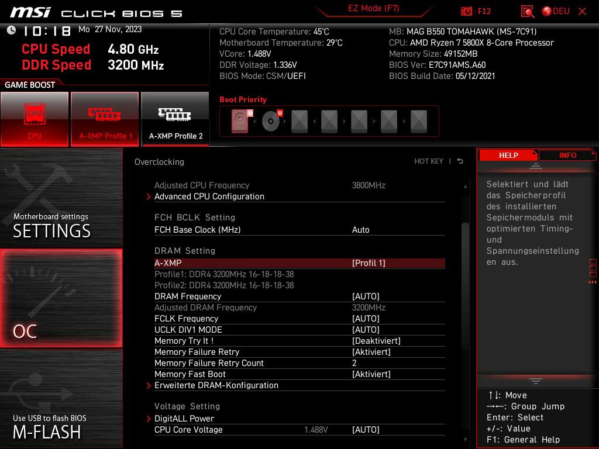Click the clock icon beside the time

click(x=12, y=30)
